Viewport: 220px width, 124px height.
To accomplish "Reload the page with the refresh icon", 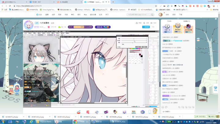I will (x=10, y=6).
